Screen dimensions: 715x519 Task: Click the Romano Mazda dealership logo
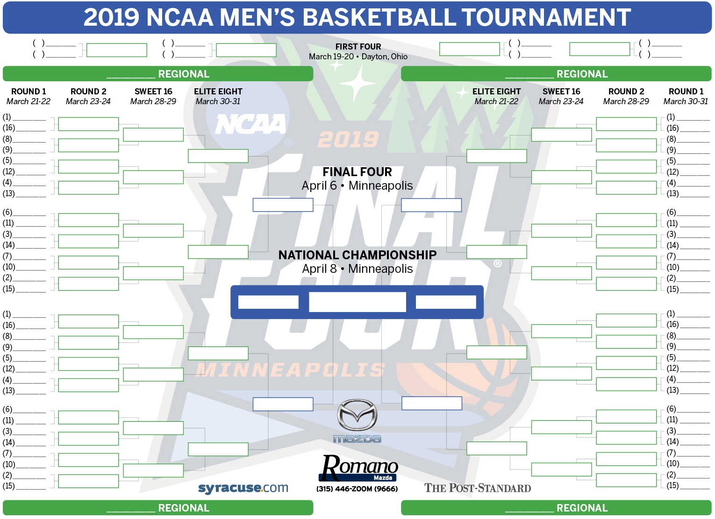(x=359, y=468)
